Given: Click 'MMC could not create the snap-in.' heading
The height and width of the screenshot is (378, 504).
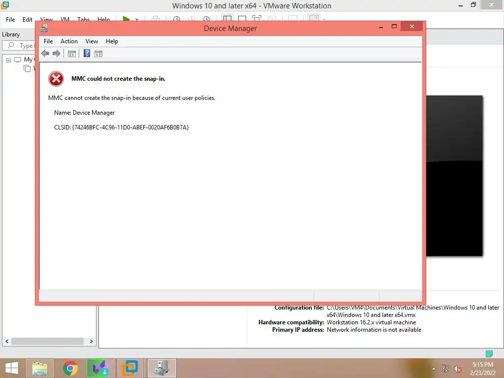Looking at the screenshot, I should pyautogui.click(x=118, y=79).
